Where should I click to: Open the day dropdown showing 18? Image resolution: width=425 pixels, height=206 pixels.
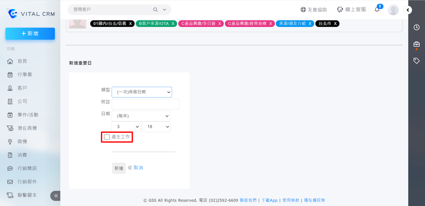156,127
